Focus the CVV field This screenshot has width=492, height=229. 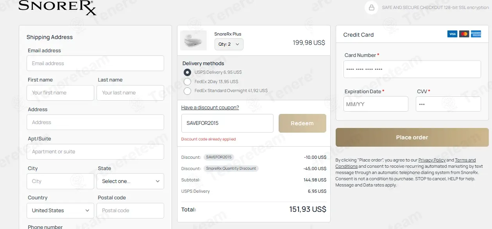click(448, 104)
